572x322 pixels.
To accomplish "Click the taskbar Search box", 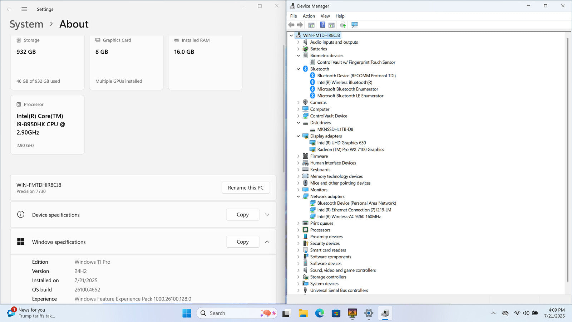I will tap(229, 313).
